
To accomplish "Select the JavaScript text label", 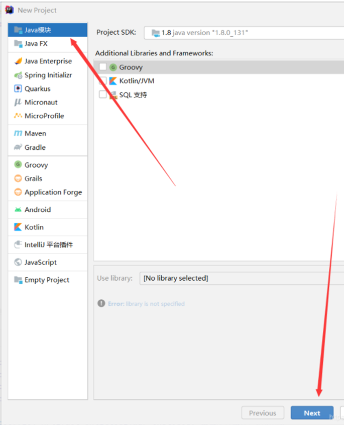I will coord(41,263).
